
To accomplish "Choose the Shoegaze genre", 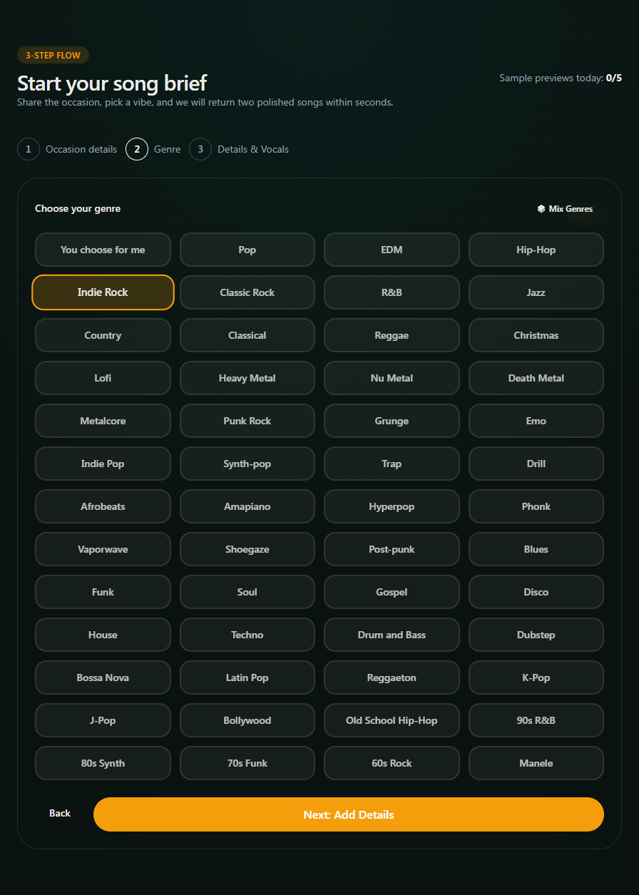I will point(247,549).
